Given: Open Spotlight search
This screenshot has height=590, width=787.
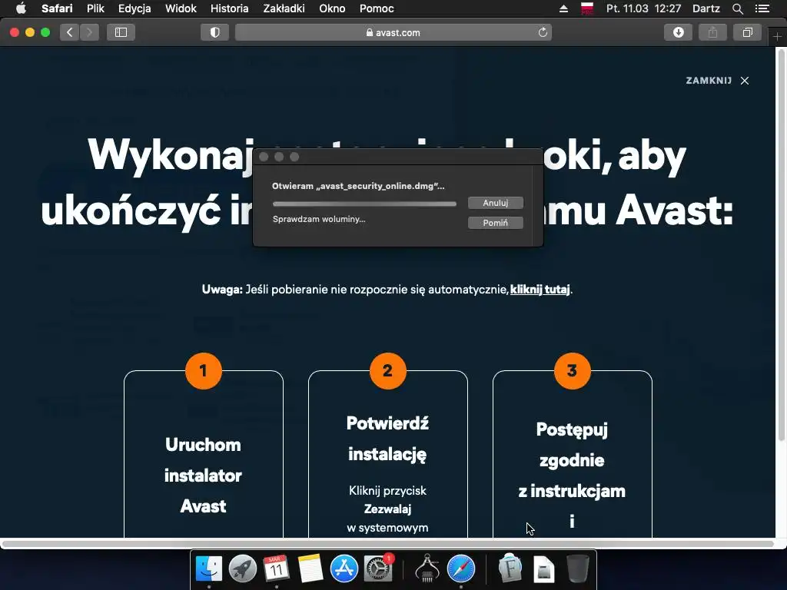Looking at the screenshot, I should click(x=737, y=8).
